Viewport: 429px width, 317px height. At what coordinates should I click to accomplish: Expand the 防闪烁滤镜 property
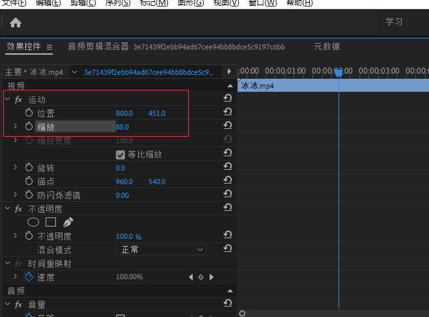coord(16,195)
